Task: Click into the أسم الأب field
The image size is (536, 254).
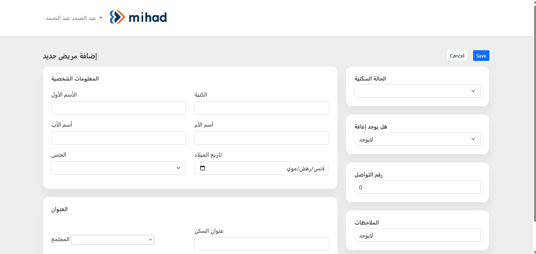Action: pos(118,138)
